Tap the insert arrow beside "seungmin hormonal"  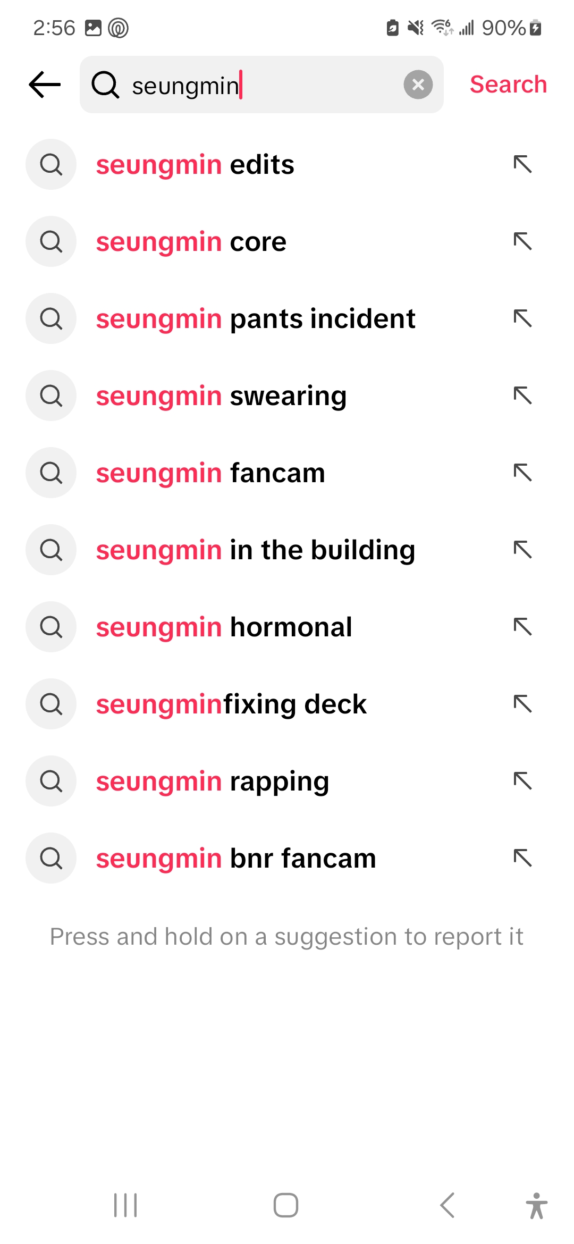[x=523, y=627]
